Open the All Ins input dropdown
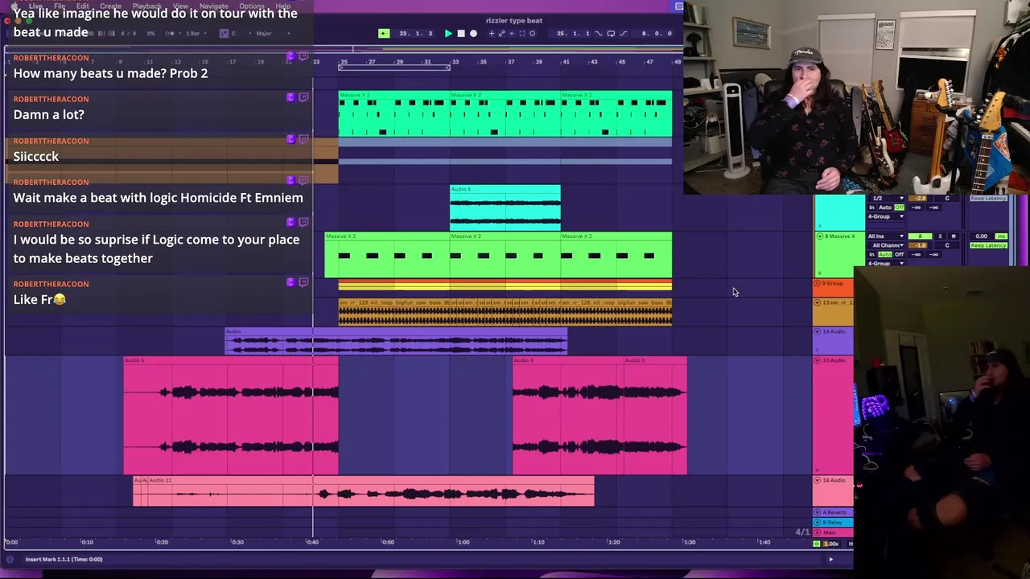The image size is (1030, 579). (886, 236)
